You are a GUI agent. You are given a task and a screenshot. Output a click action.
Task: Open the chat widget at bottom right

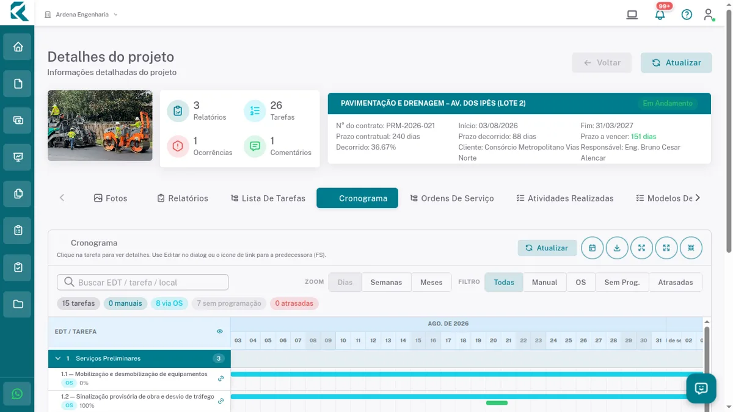(701, 388)
